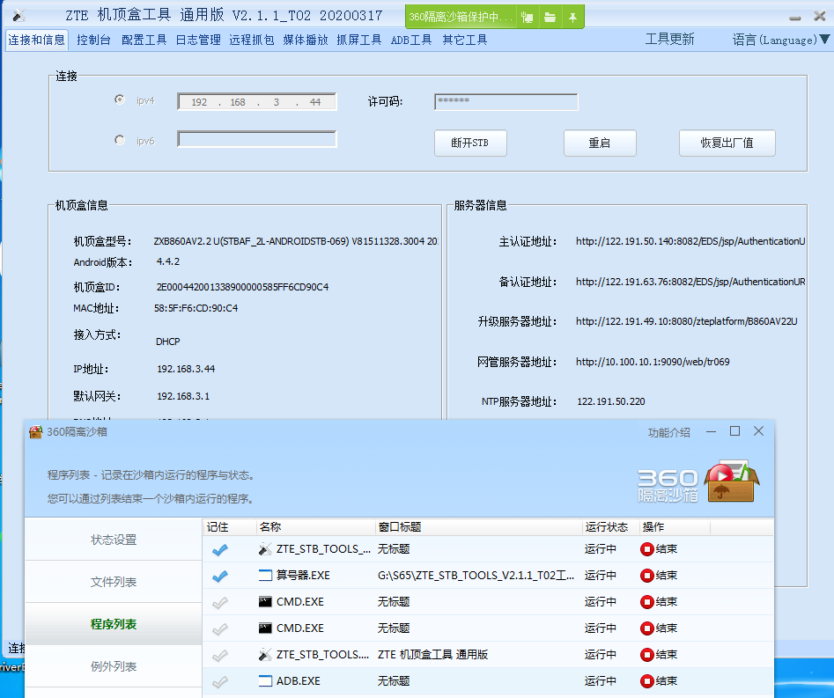
Task: Select 文件列表 in sandbox sidebar
Action: [114, 582]
